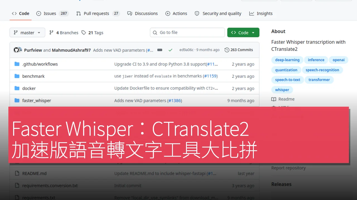Click the tag icon beside 21 Tags
This screenshot has height=200, width=357.
[x=84, y=32]
